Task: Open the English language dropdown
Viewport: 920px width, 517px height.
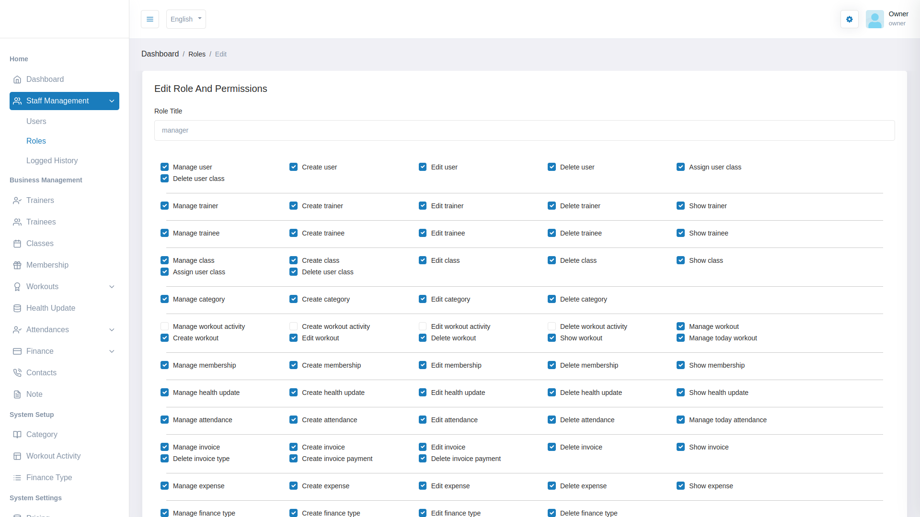Action: pos(186,19)
